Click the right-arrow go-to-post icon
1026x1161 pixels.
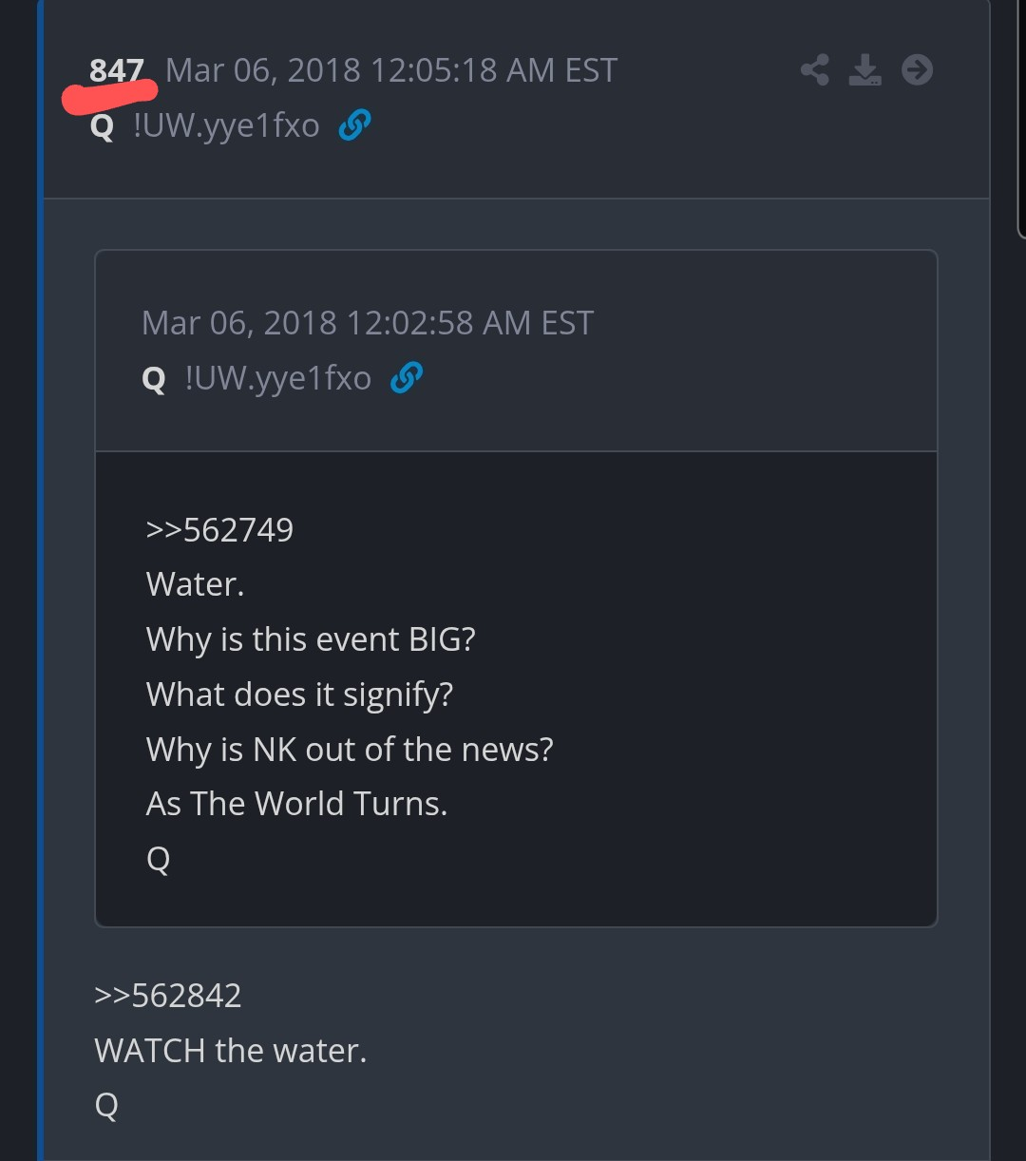917,69
